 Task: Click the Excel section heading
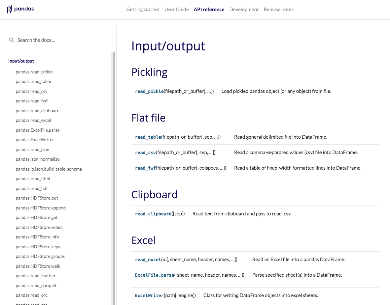pos(143,240)
